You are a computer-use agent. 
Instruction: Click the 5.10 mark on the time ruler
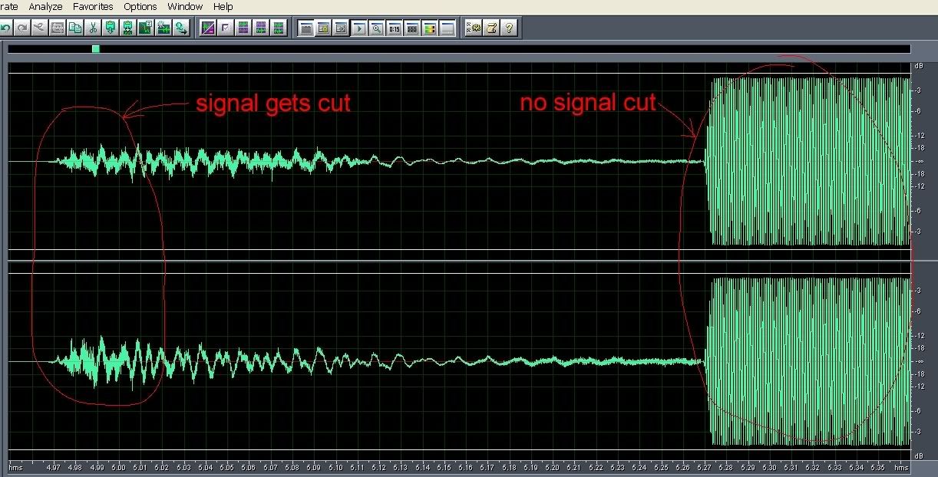[x=335, y=467]
